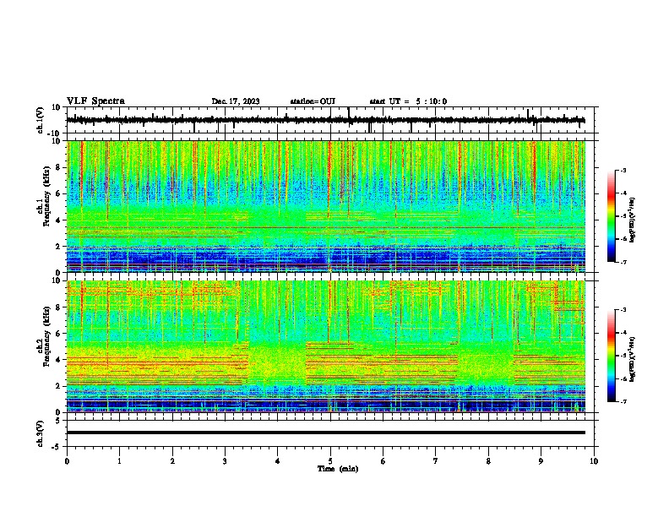Click the "-3" label atop the ch.1 colorbar

click(x=623, y=170)
